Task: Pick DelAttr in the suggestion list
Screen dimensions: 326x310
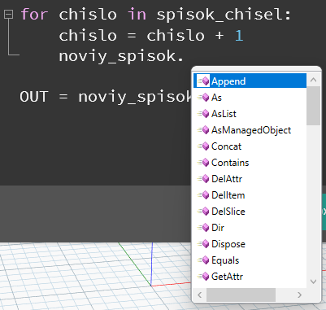Action: pyautogui.click(x=250, y=179)
